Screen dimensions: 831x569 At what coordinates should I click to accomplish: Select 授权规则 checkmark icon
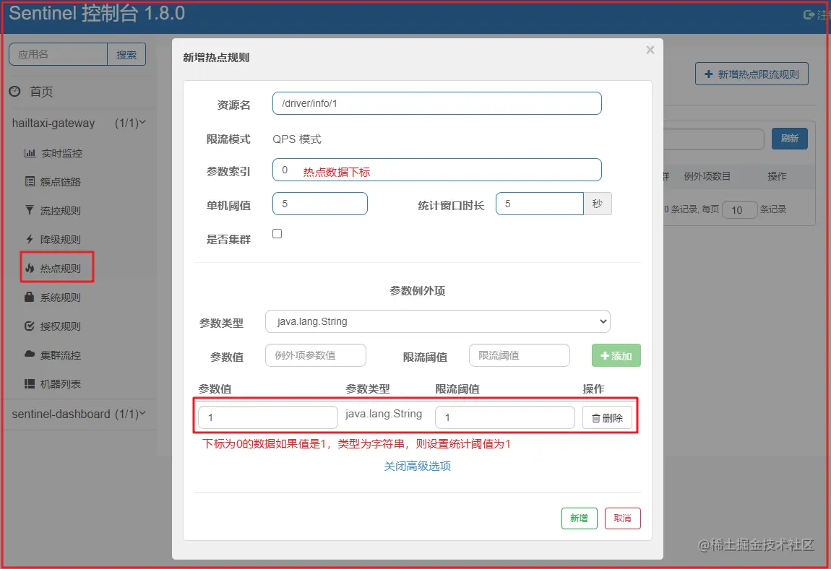tap(30, 326)
